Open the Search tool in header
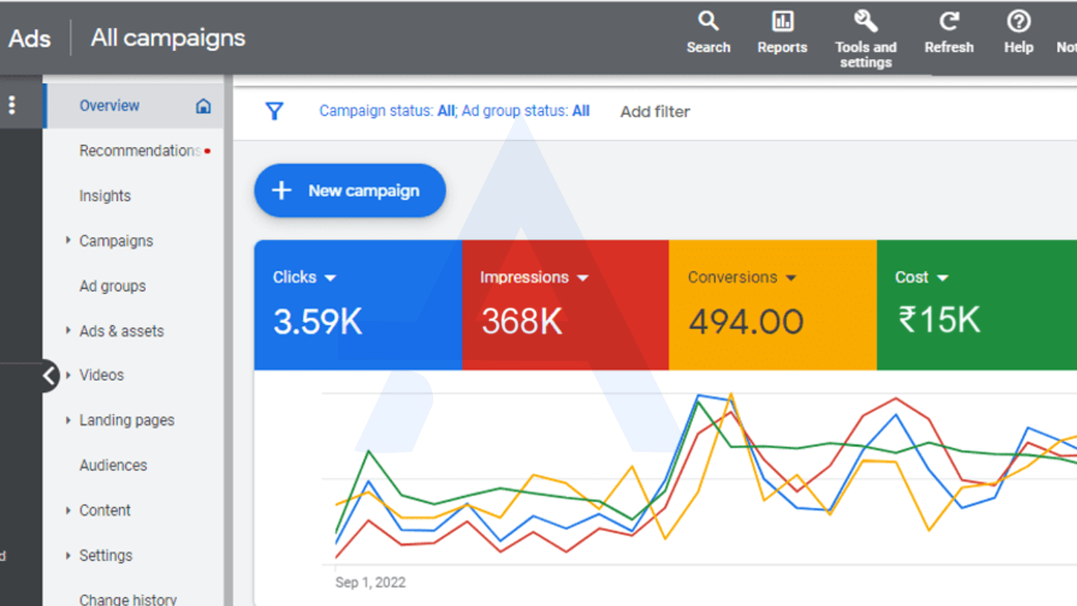The image size is (1077, 606). click(x=708, y=32)
